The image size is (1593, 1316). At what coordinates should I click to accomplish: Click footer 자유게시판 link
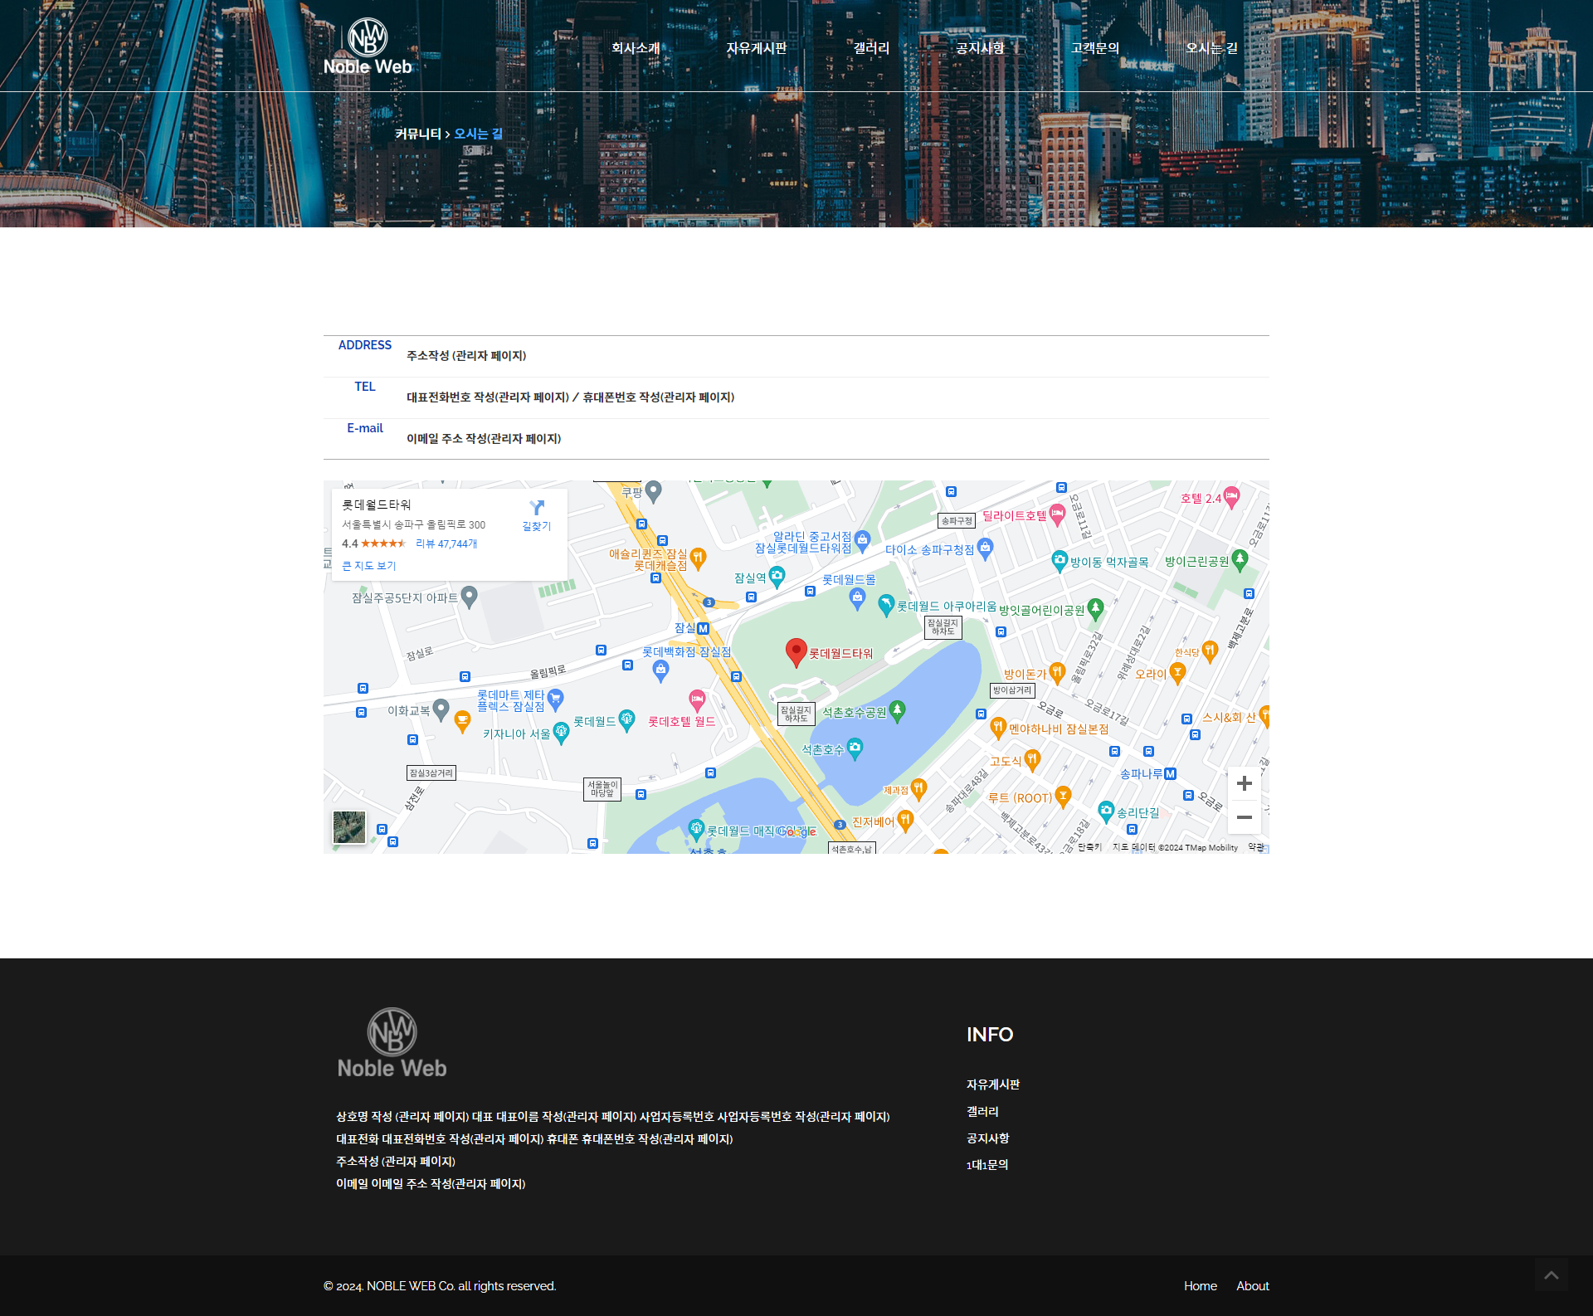(993, 1084)
